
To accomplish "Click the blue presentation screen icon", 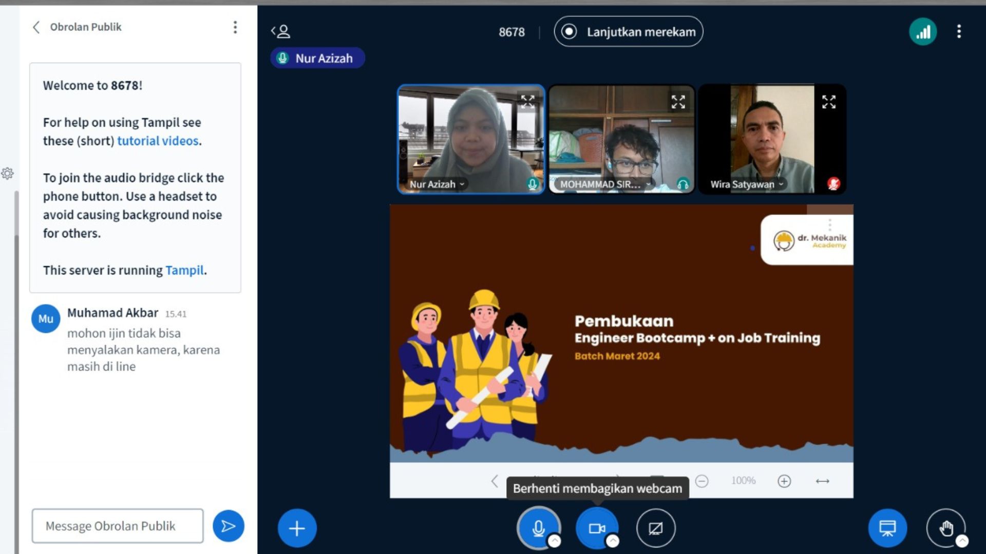I will [887, 528].
